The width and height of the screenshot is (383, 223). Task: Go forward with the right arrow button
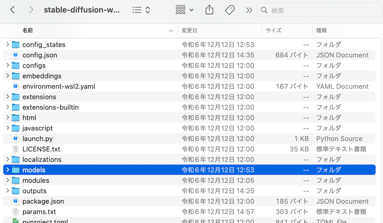point(31,10)
